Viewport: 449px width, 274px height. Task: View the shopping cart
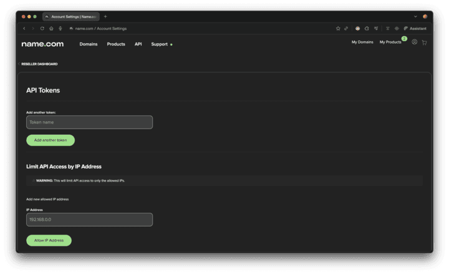coord(424,42)
